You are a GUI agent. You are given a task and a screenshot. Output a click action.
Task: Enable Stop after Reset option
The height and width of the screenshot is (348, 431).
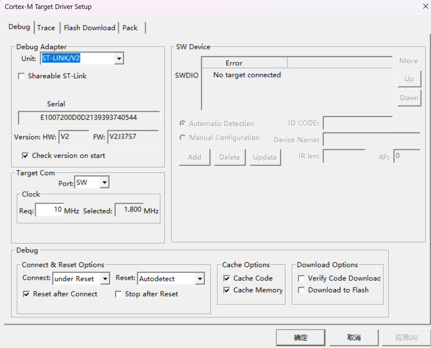coord(119,294)
